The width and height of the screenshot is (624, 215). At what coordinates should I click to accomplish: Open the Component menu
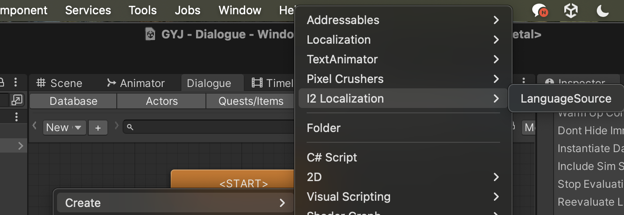click(x=24, y=10)
